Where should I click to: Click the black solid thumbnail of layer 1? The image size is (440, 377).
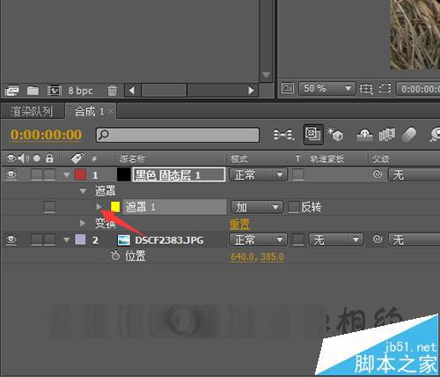pos(123,174)
